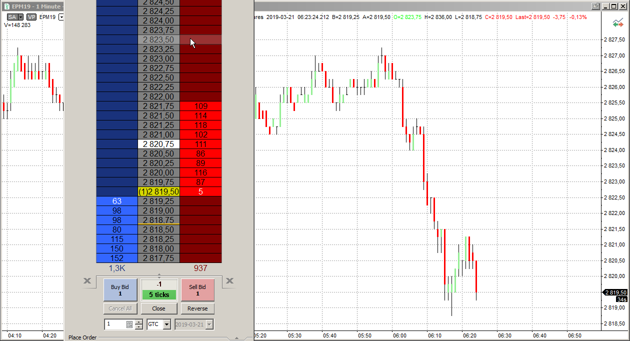This screenshot has width=630, height=341.
Task: Click the ask size 111 cell
Action: tap(200, 144)
